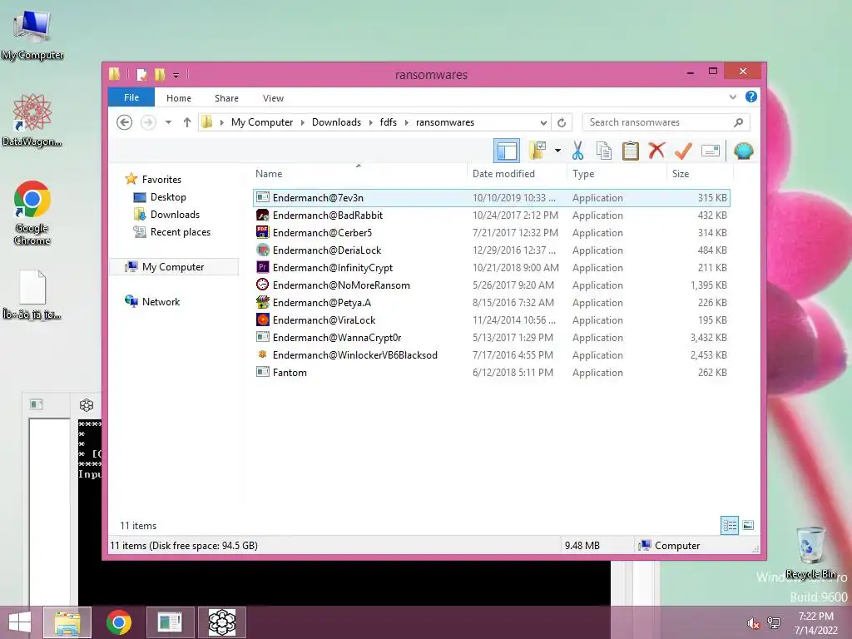This screenshot has height=639, width=852.
Task: Select My Computer in the navigation pane
Action: [x=173, y=267]
